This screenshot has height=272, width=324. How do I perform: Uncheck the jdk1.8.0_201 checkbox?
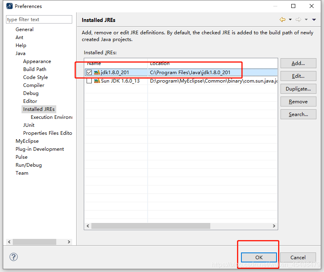click(x=89, y=73)
